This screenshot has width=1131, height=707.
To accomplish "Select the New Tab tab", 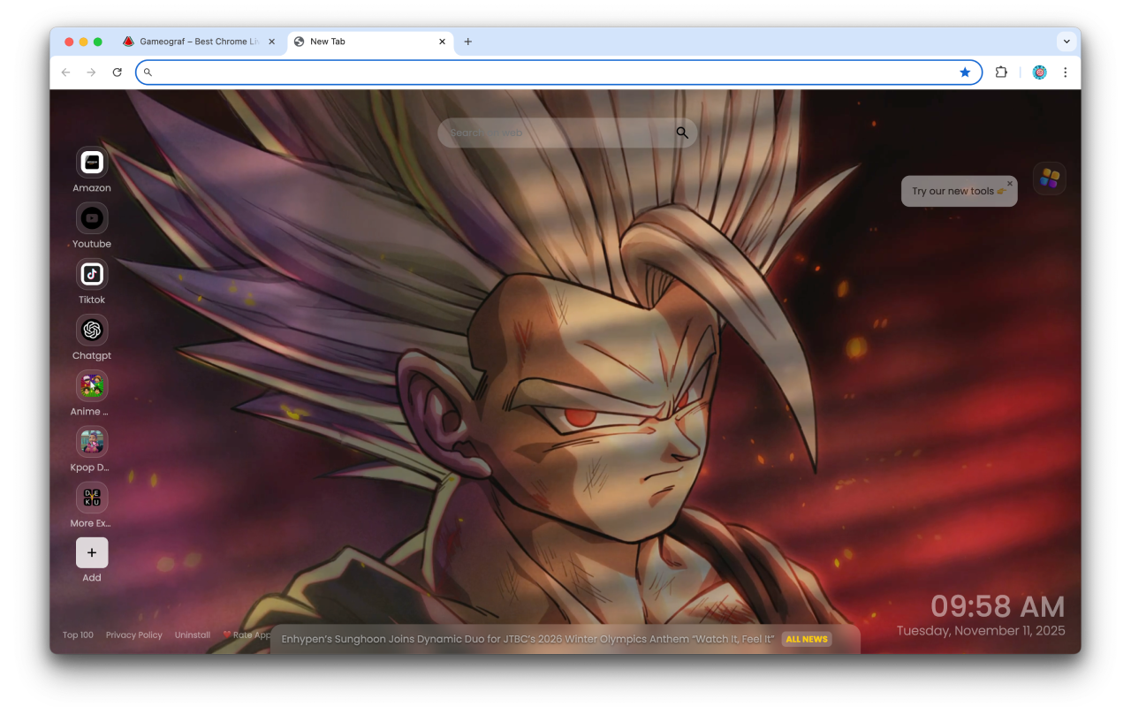I will [x=371, y=42].
